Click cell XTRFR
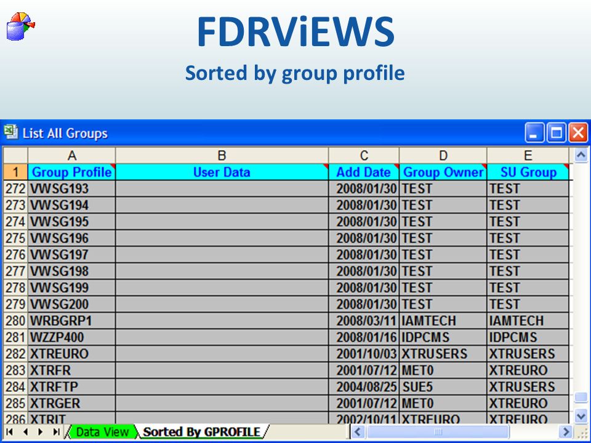591x443 pixels. (71, 370)
